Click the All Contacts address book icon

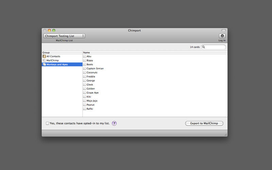(x=44, y=56)
